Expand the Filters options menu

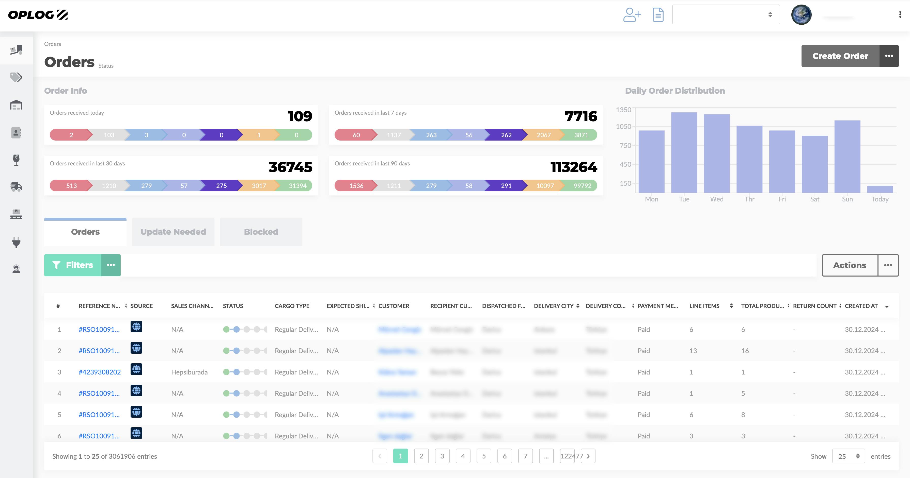(110, 265)
